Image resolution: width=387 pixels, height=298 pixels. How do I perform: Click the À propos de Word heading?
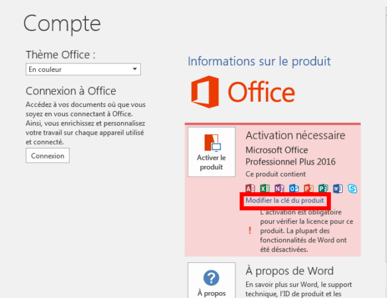pyautogui.click(x=290, y=271)
